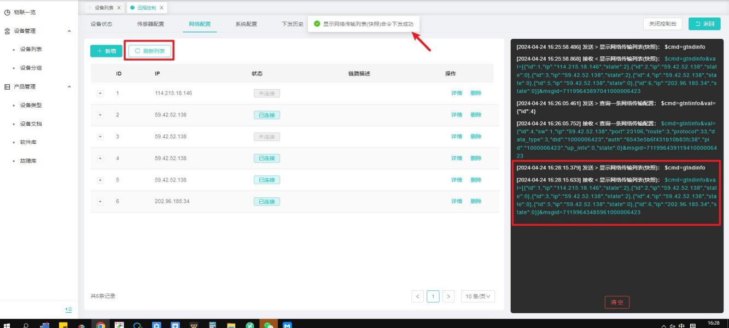Collapse the 产品管理 sidebar section
729x328 pixels.
click(69, 87)
